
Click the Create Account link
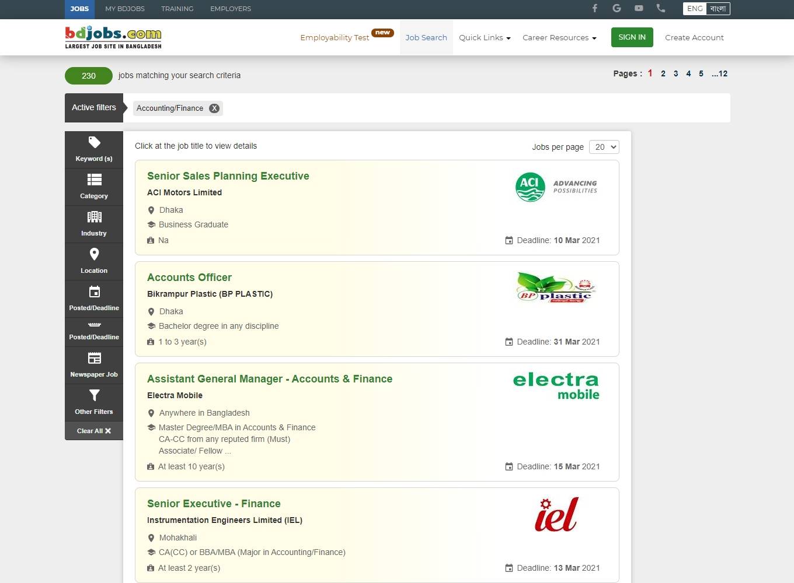694,37
